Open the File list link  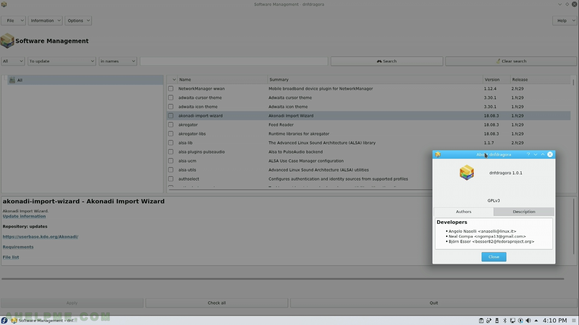click(11, 257)
